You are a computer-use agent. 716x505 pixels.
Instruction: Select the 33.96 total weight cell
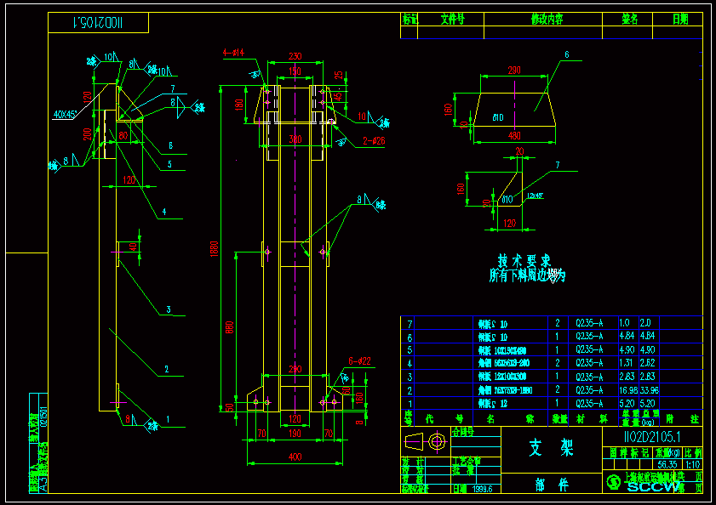point(649,390)
